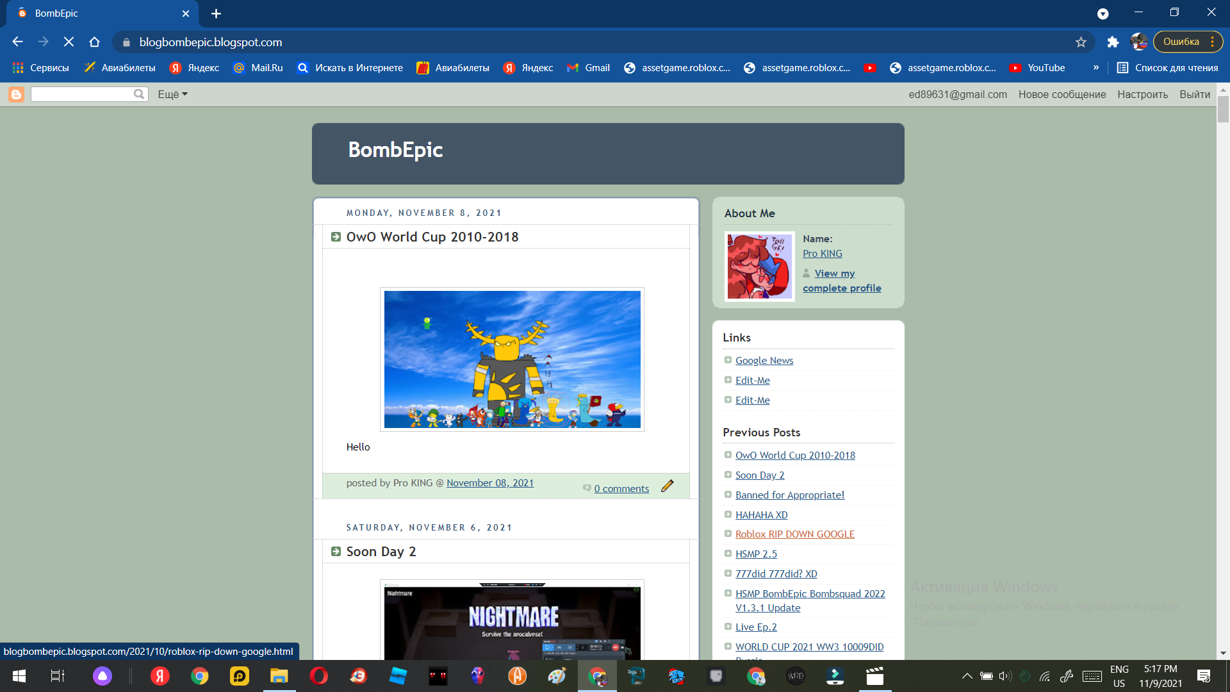Open Mail.Ru bookmark
Viewport: 1230px width, 692px height.
(x=258, y=68)
